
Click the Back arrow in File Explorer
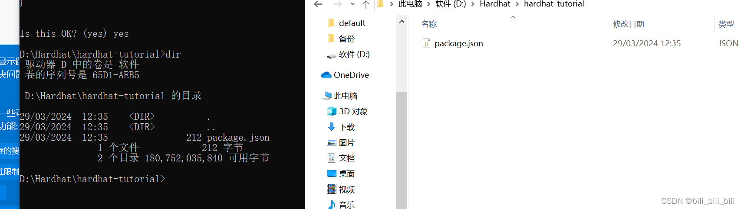point(318,4)
